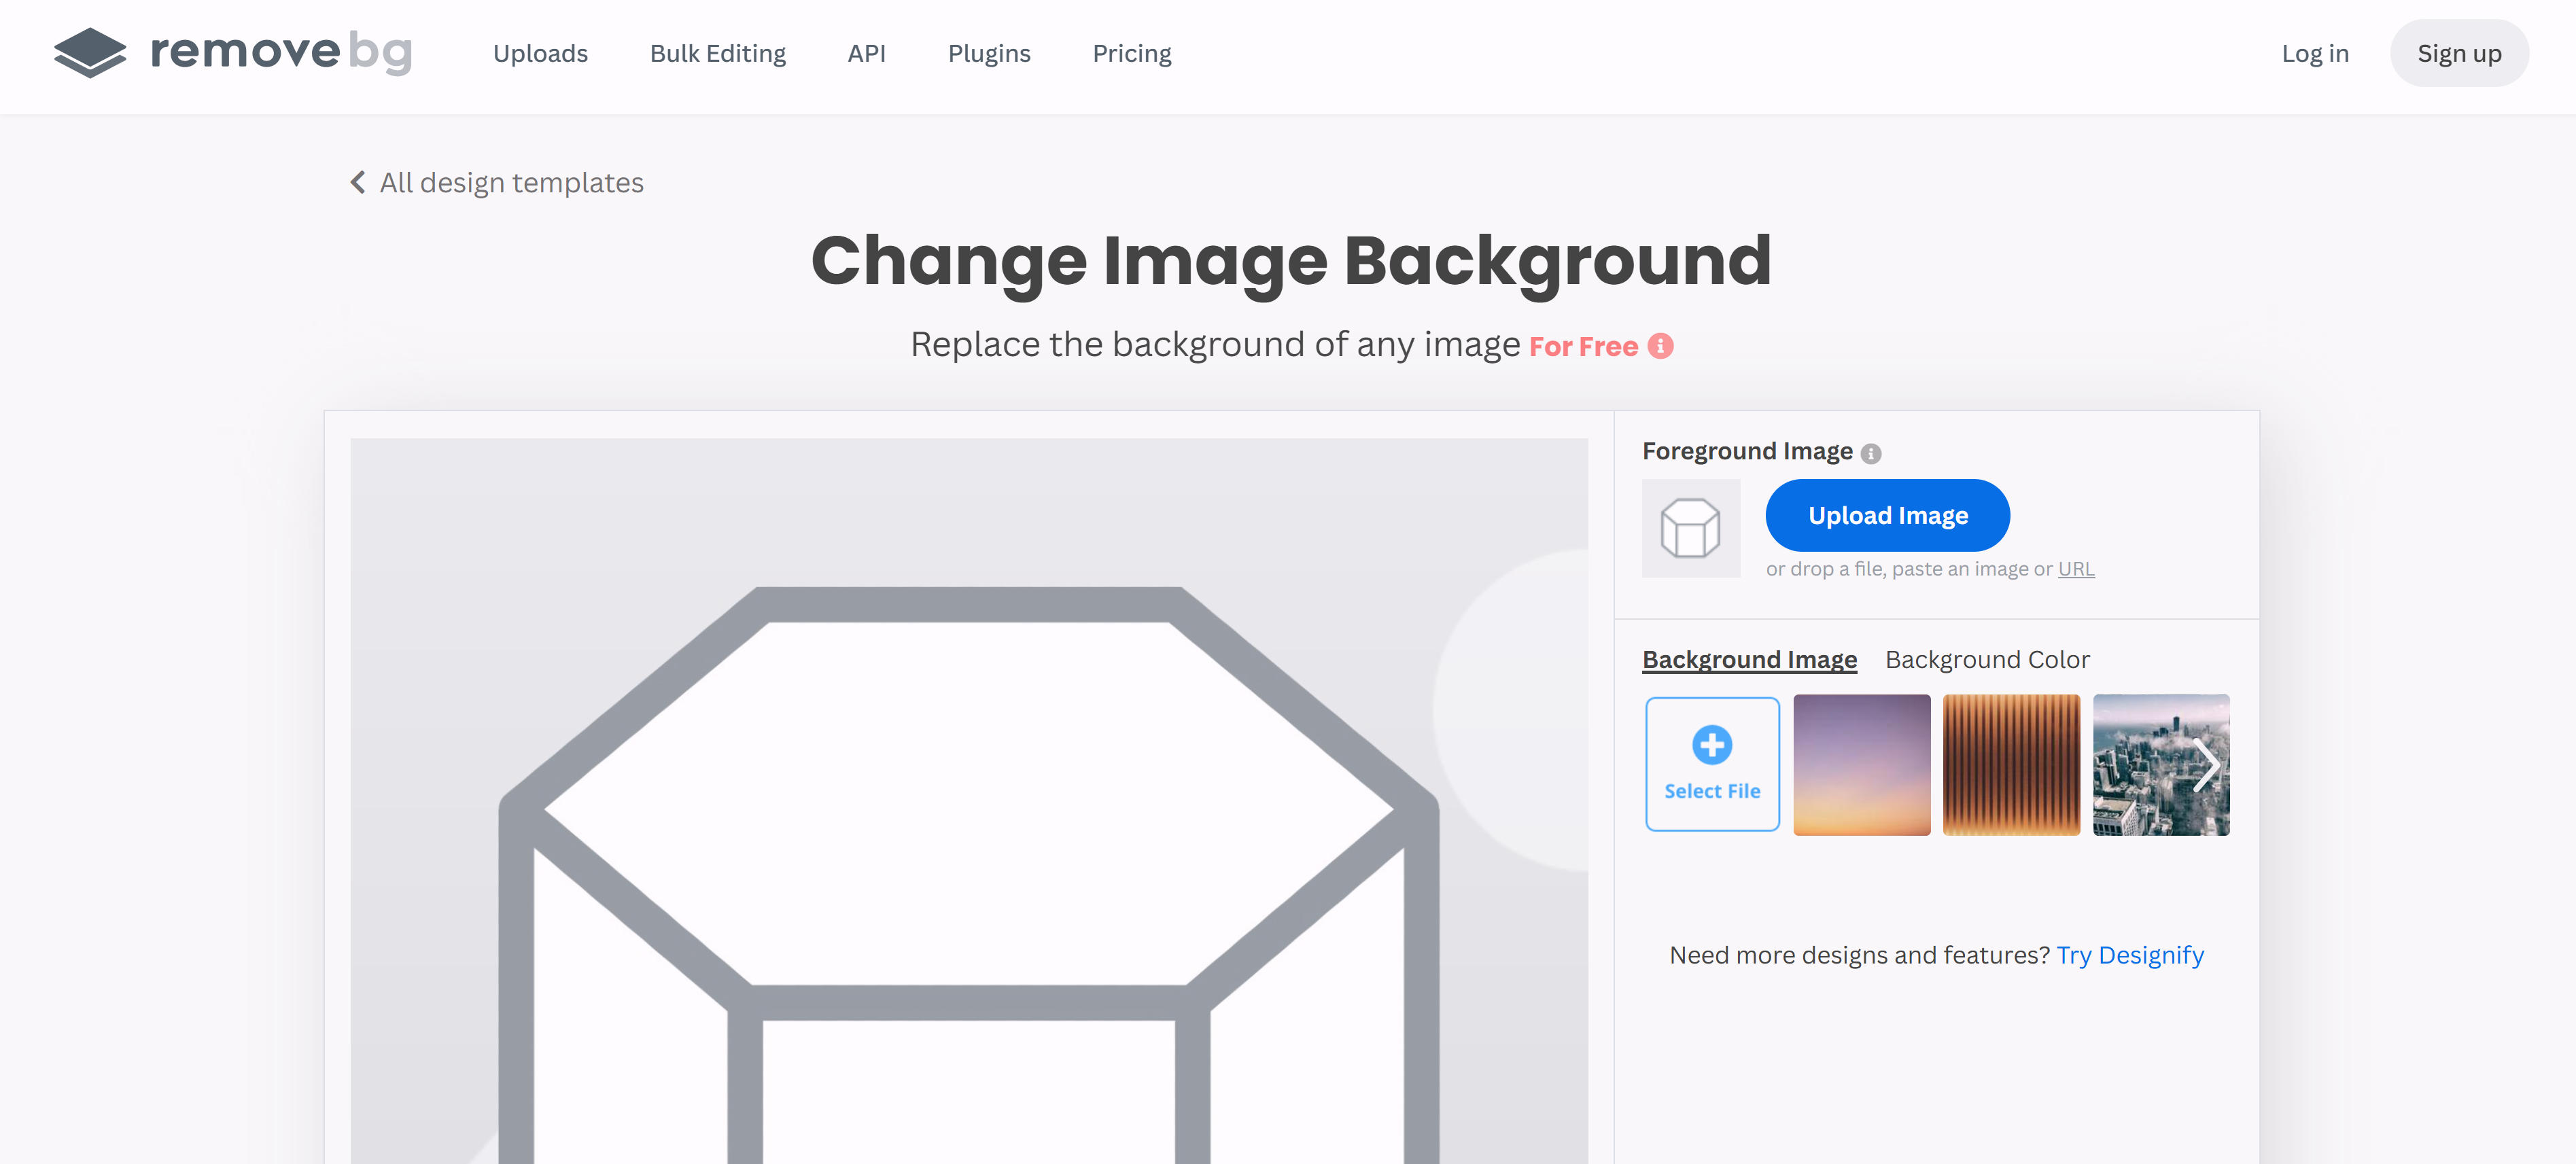The height and width of the screenshot is (1164, 2576).
Task: Click the info icon next to Foreground Image
Action: point(1870,454)
